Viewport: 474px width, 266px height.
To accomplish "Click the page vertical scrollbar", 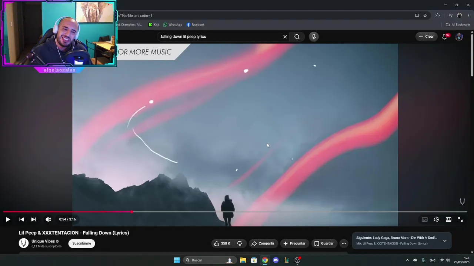I will (x=472, y=55).
